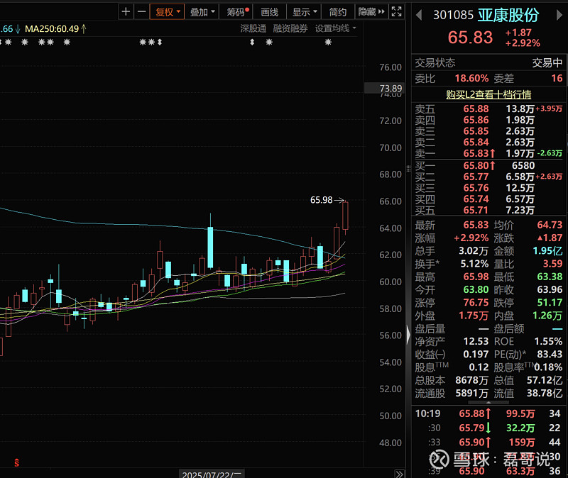568x478 pixels.
Task: Open the 深股通 indicator
Action: point(253,28)
